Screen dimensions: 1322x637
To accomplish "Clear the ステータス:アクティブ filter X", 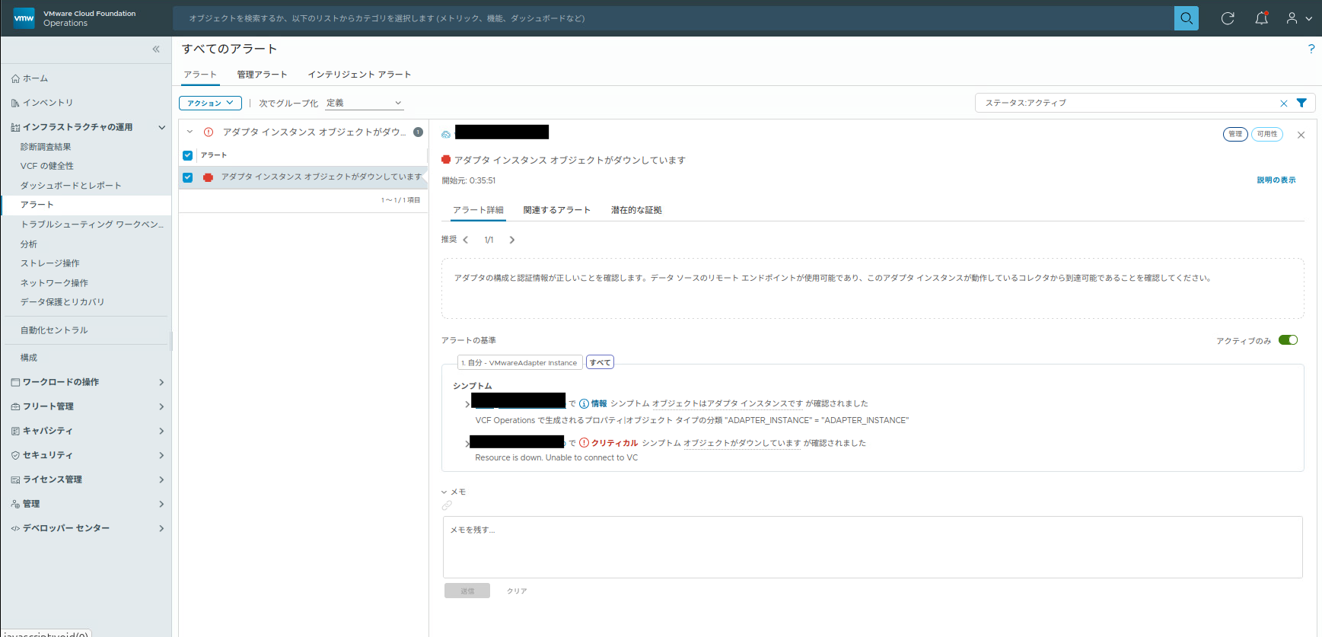I will (1284, 104).
